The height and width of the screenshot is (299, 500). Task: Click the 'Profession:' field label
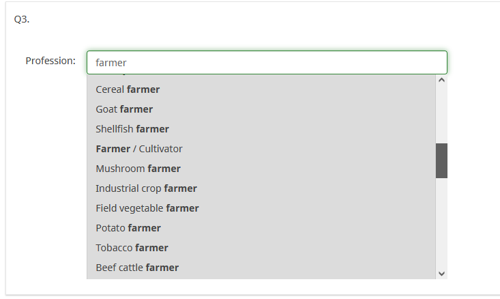tap(50, 61)
